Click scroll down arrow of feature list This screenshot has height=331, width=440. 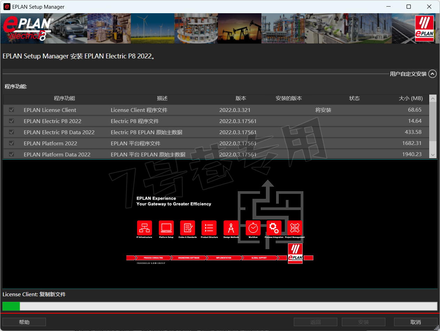pyautogui.click(x=433, y=155)
